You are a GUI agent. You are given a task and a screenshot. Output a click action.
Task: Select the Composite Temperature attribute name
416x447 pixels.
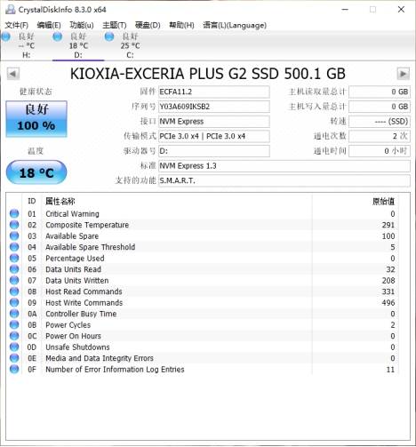coord(87,225)
